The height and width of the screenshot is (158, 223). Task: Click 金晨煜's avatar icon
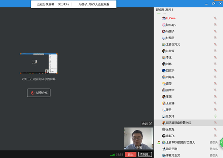pos(164,129)
